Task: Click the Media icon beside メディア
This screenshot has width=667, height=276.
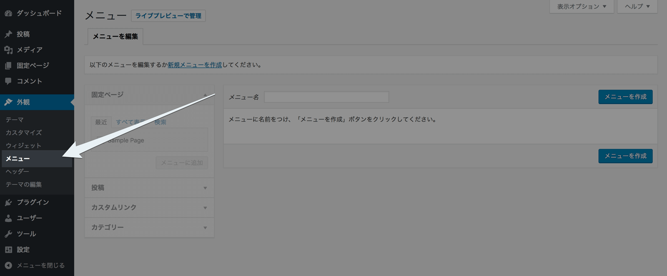Action: tap(8, 50)
